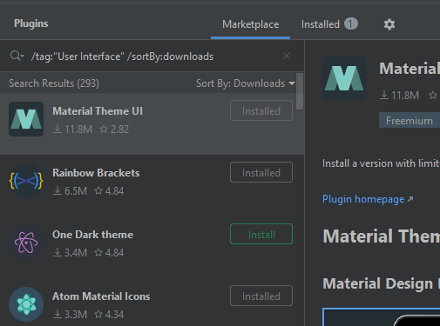Click the Freemium tag label
Image resolution: width=440 pixels, height=326 pixels.
point(410,121)
